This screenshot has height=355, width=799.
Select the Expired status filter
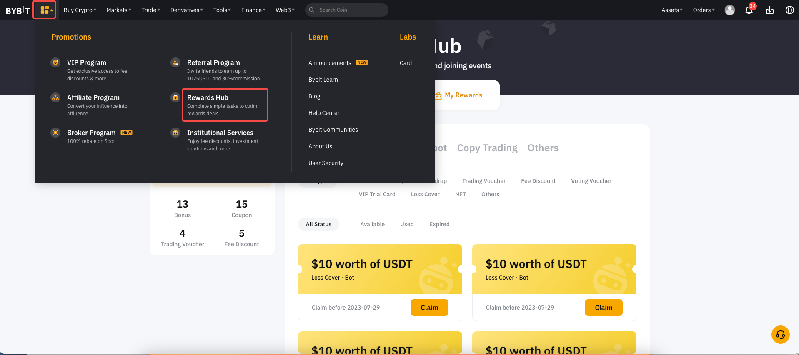pos(439,224)
